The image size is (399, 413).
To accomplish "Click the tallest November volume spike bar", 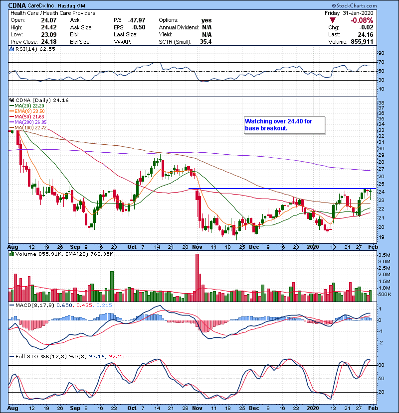I will point(197,278).
